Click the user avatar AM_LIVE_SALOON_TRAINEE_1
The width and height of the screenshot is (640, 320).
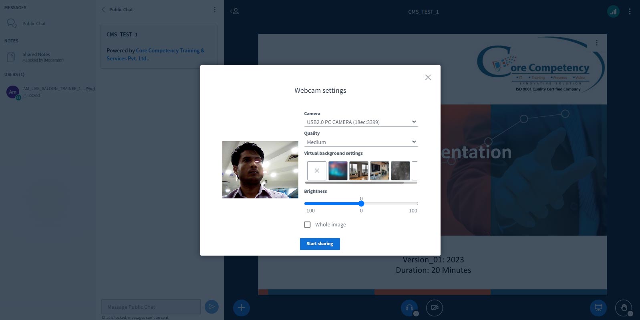(13, 92)
